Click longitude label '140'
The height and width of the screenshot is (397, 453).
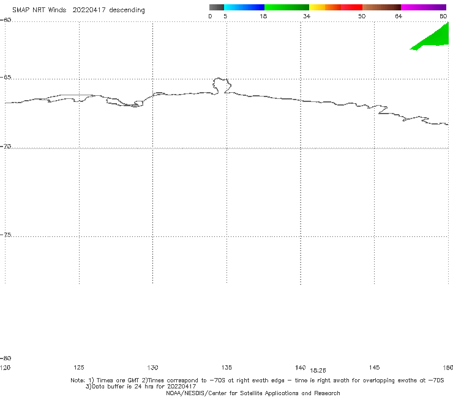pos(300,367)
